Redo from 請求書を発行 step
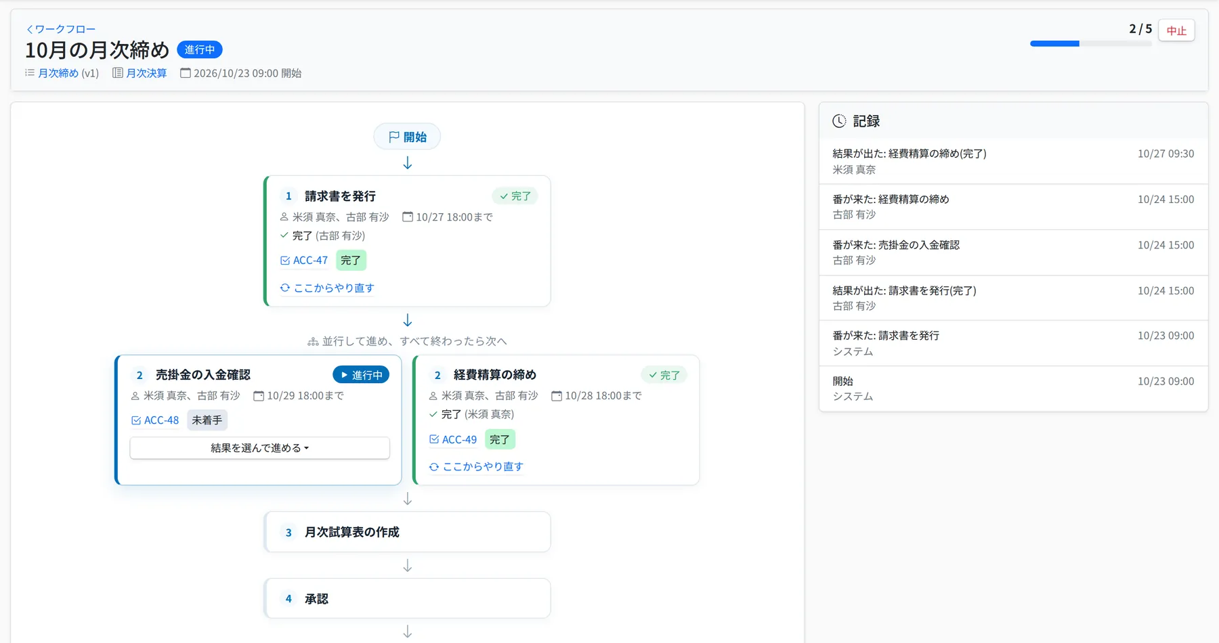 (328, 288)
